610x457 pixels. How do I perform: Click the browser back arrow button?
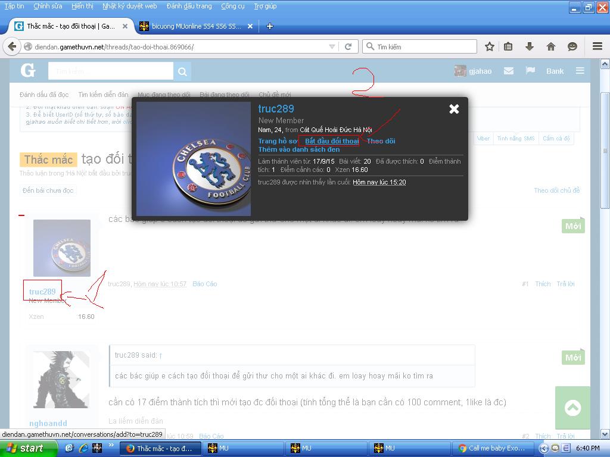[12, 46]
